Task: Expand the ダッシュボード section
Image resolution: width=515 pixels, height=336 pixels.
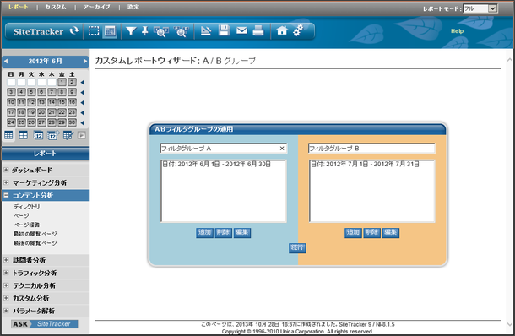Action: tap(6, 170)
